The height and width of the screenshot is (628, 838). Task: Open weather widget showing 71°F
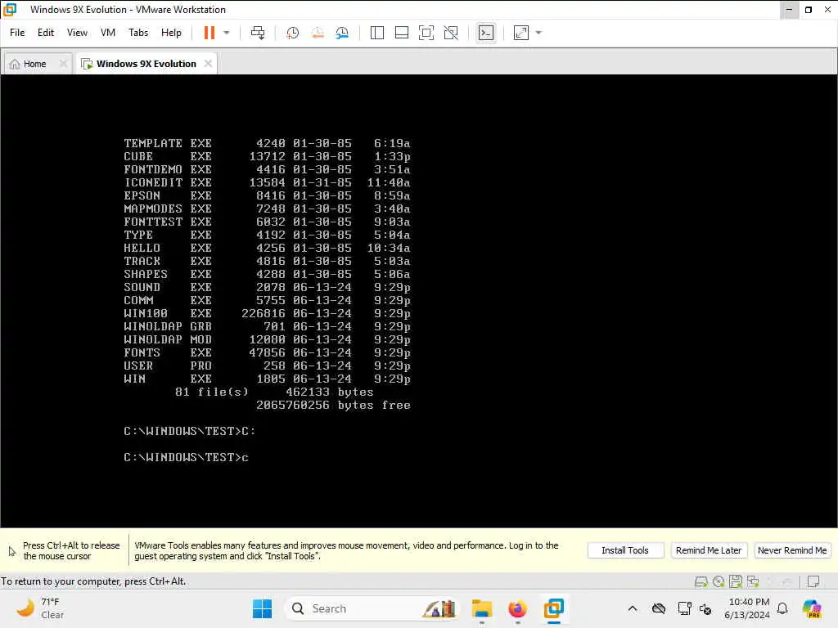42,608
